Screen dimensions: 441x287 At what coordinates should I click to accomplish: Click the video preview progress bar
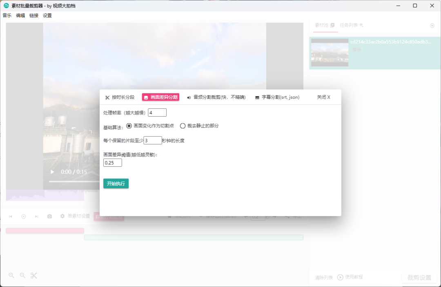tap(74, 181)
